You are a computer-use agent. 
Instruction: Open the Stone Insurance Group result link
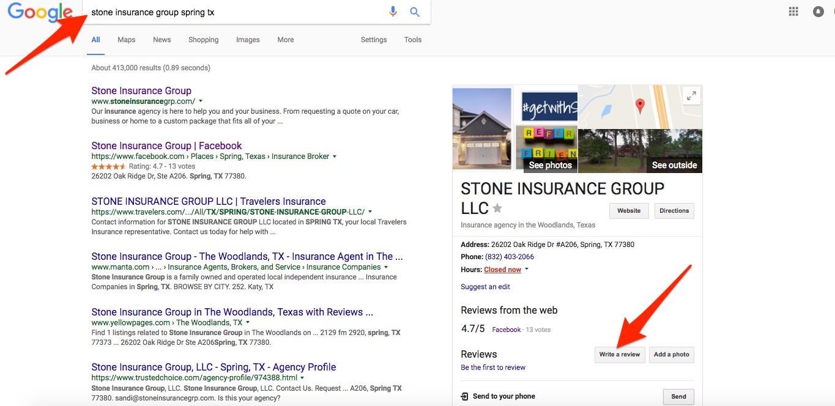[x=141, y=90]
